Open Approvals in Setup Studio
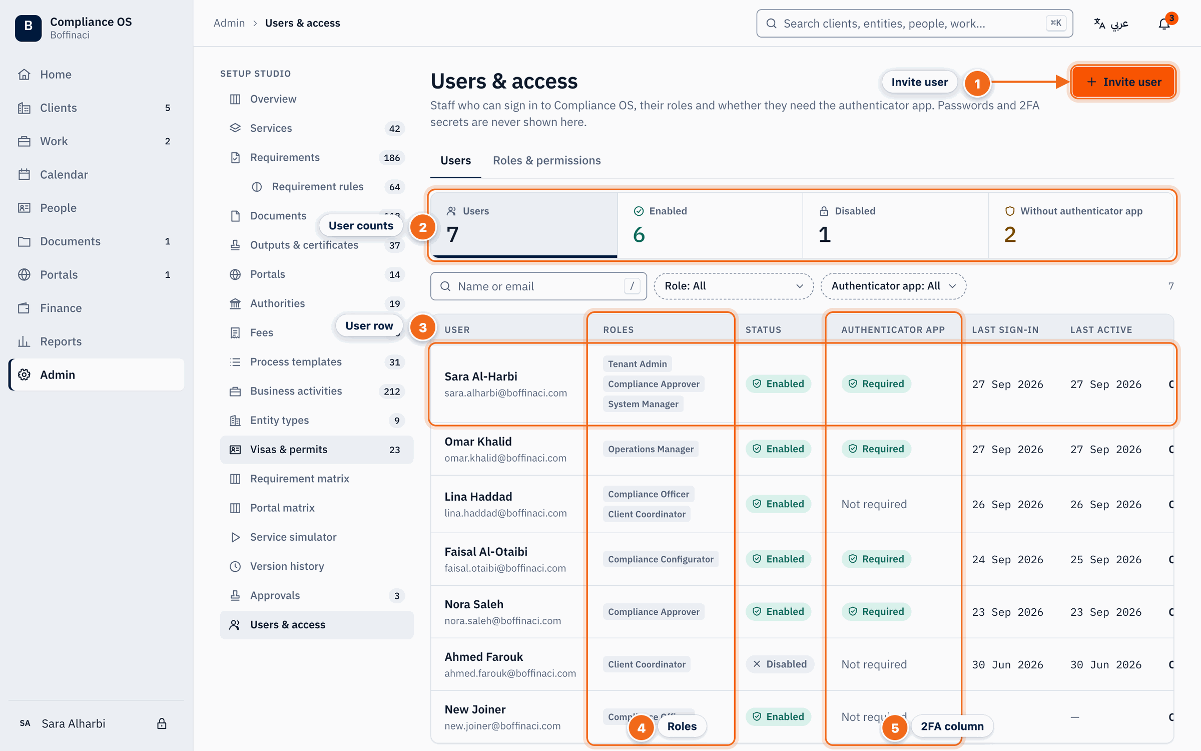Image resolution: width=1201 pixels, height=751 pixels. click(317, 596)
